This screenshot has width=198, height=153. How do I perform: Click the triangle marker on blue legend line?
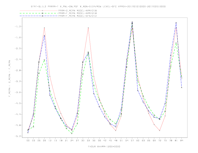pos(42,16)
